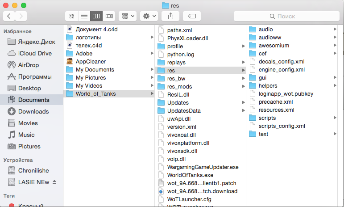Select the AppCleaner application item
344x207 pixels.
[x=91, y=62]
